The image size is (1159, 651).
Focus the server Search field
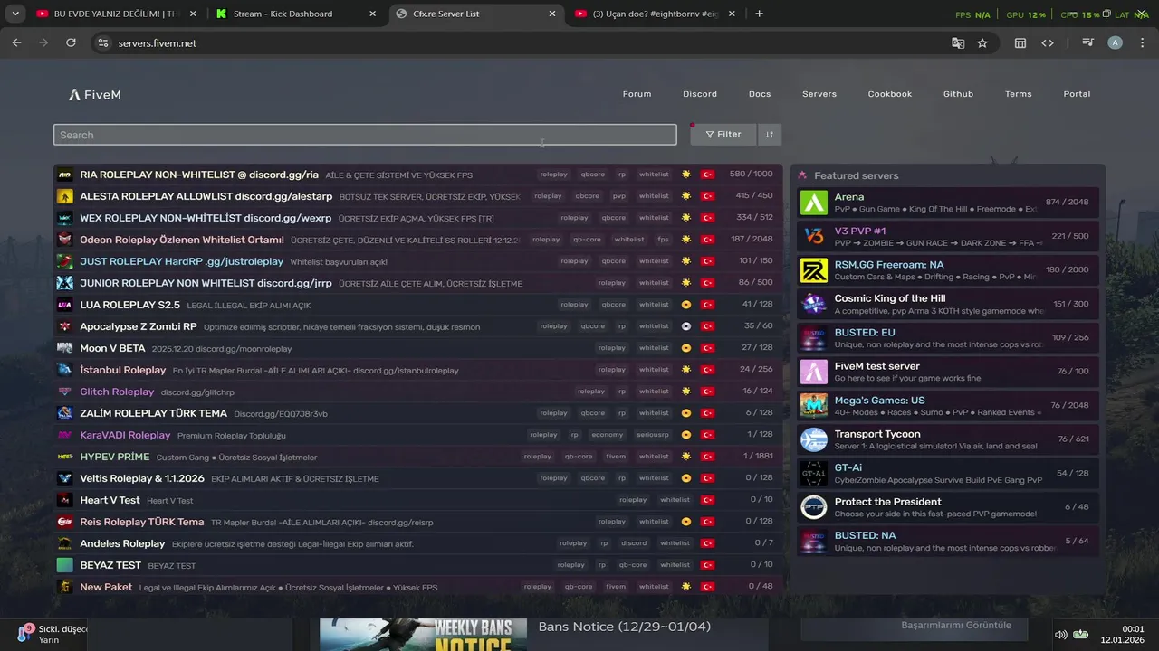(x=365, y=135)
